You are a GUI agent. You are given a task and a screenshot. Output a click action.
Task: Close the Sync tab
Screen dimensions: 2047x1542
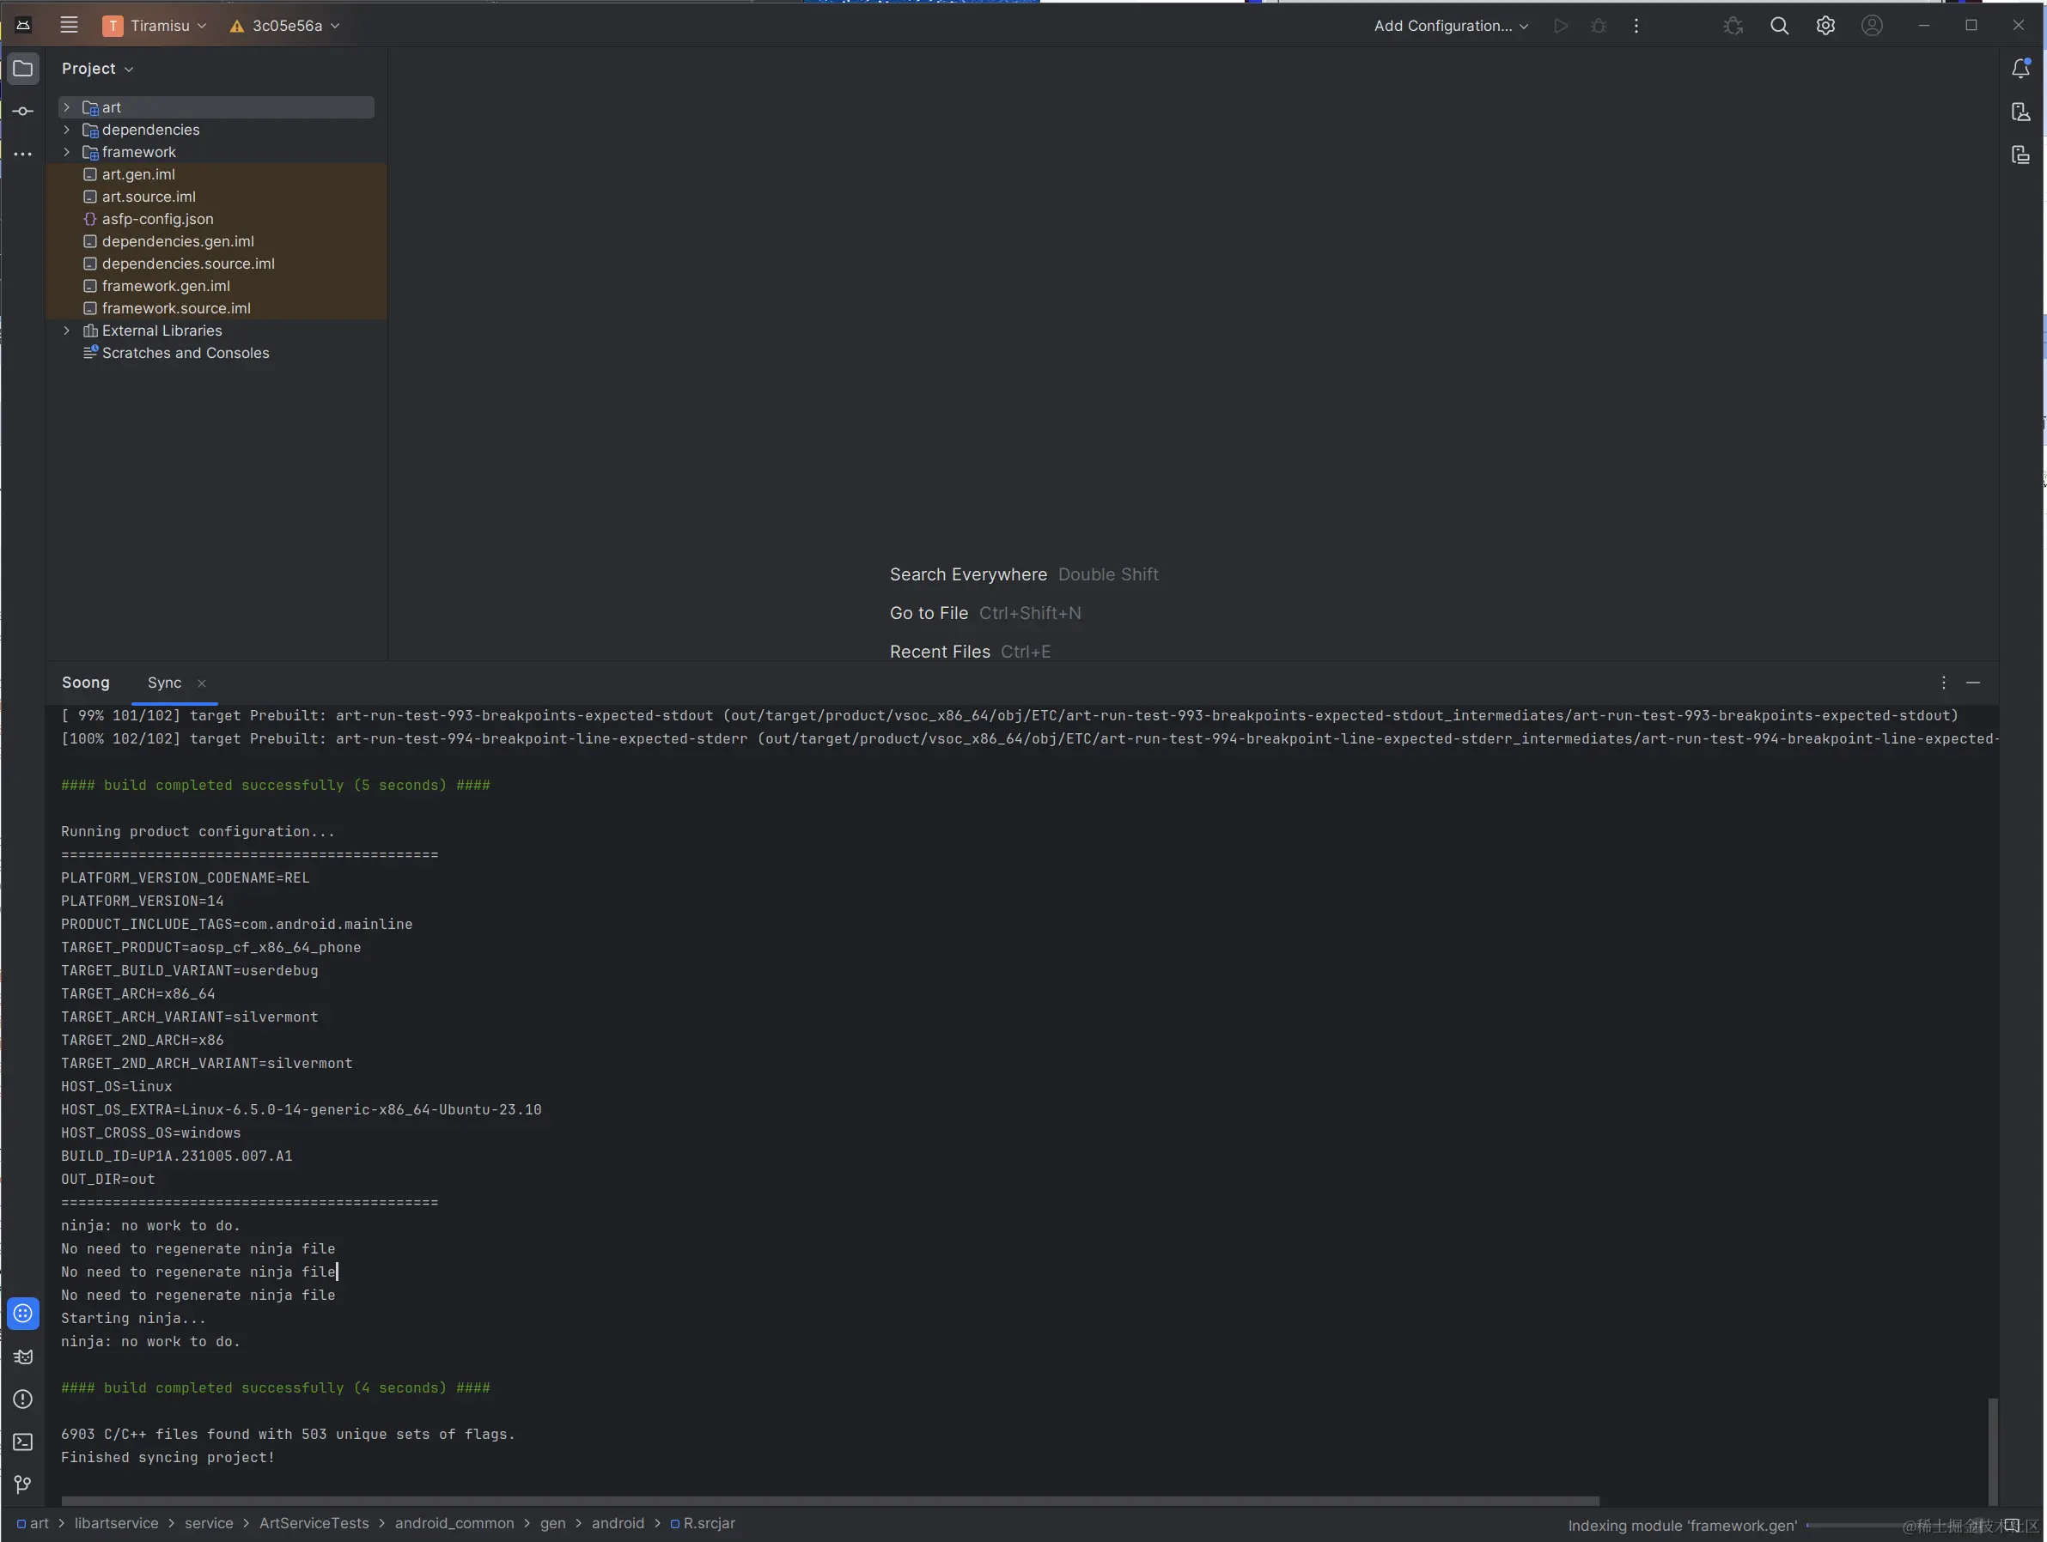(x=201, y=683)
